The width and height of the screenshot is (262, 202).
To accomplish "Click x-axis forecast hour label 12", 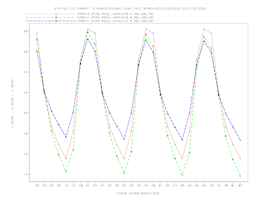I will 66,185.
